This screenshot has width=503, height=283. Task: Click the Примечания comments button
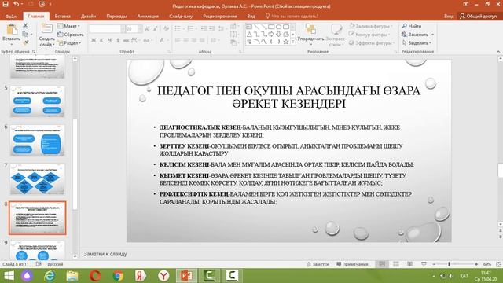click(x=352, y=264)
